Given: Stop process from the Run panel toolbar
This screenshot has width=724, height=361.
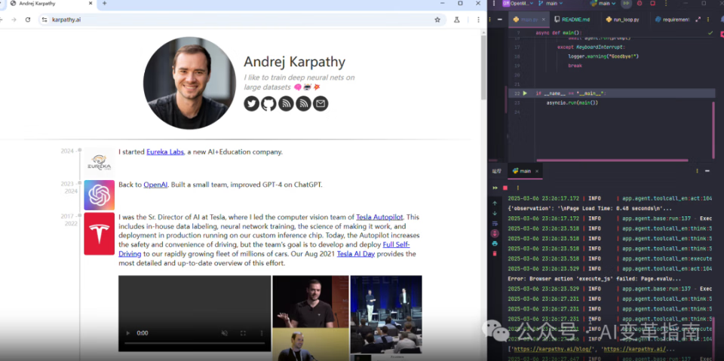Looking at the screenshot, I should pos(505,188).
